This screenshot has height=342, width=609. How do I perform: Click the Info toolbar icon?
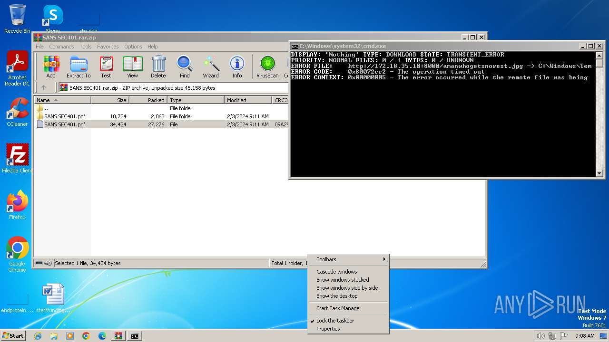tap(237, 66)
